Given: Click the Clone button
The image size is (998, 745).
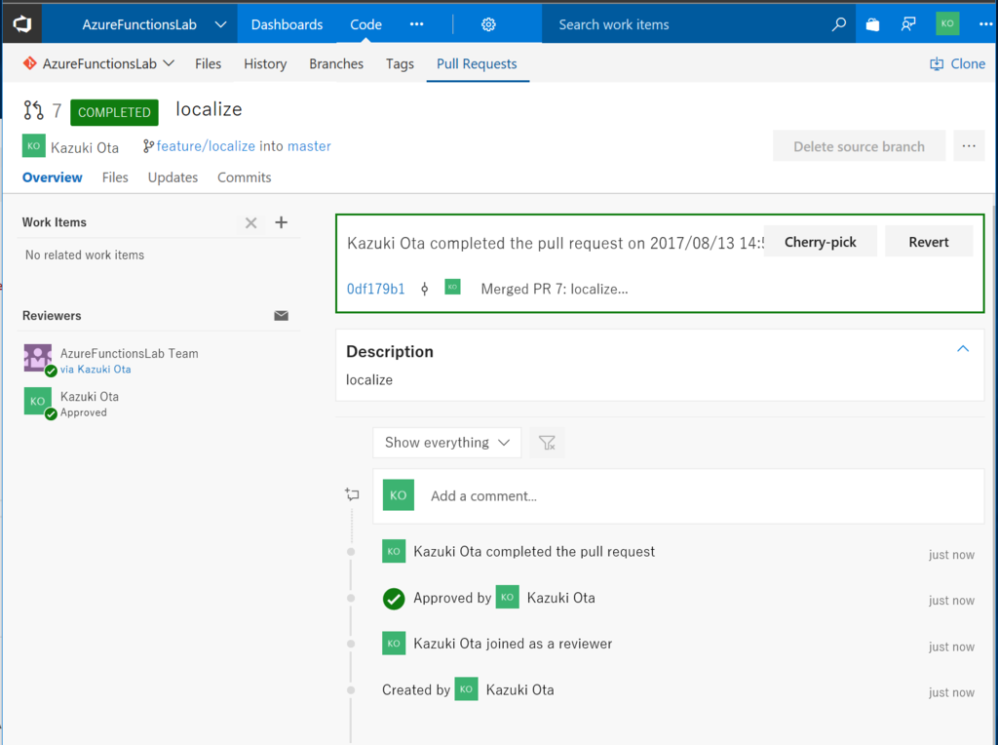Looking at the screenshot, I should click(958, 63).
